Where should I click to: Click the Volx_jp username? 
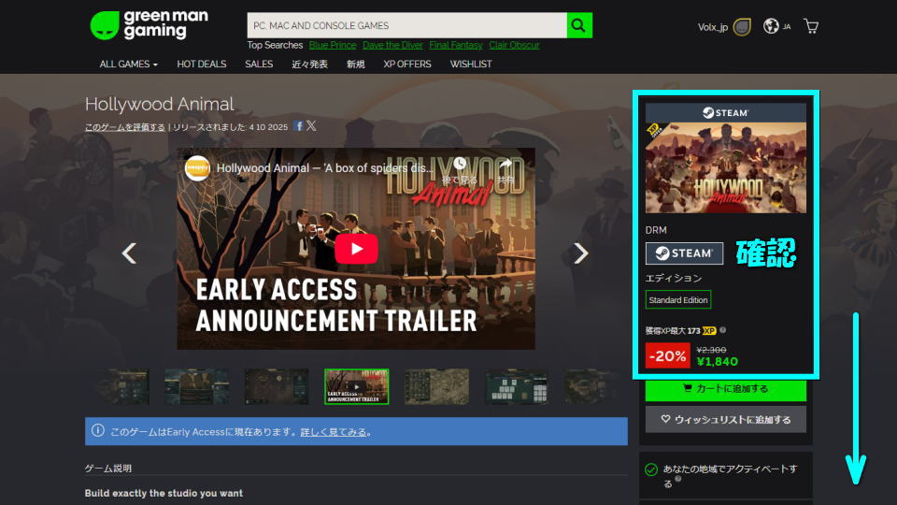(712, 27)
